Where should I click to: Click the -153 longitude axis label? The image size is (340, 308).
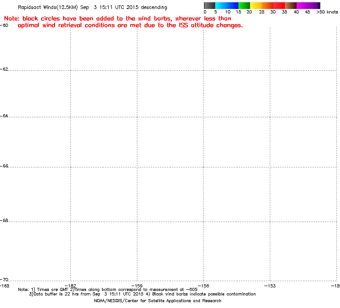270,286
